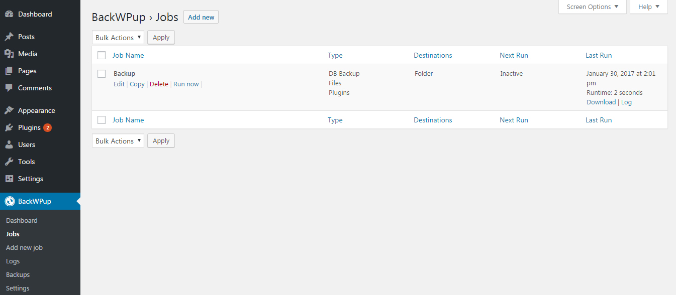Open BackWPup Settings submenu item
Image resolution: width=676 pixels, height=295 pixels.
point(18,288)
